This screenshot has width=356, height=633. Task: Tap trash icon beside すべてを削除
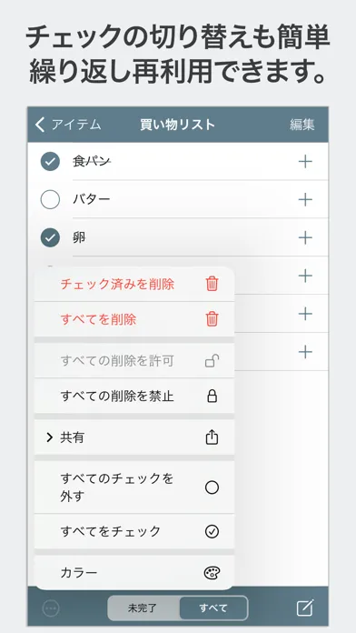212,319
